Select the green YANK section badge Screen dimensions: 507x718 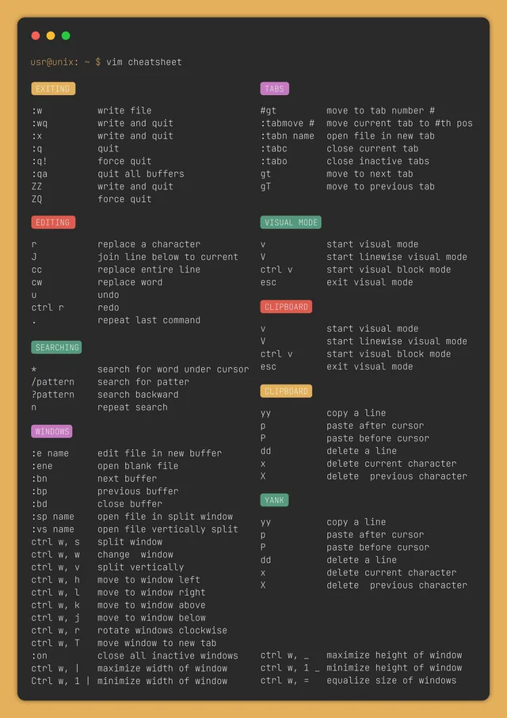pos(275,500)
